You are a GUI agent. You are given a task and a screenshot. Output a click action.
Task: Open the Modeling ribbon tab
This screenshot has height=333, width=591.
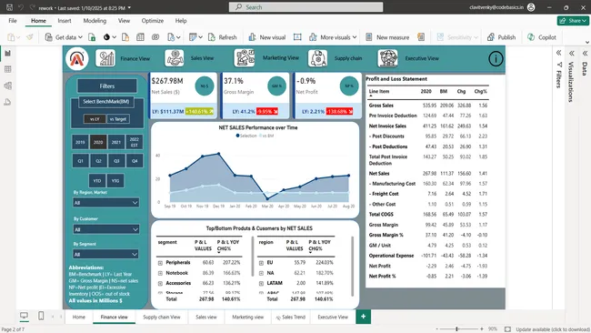pyautogui.click(x=95, y=21)
